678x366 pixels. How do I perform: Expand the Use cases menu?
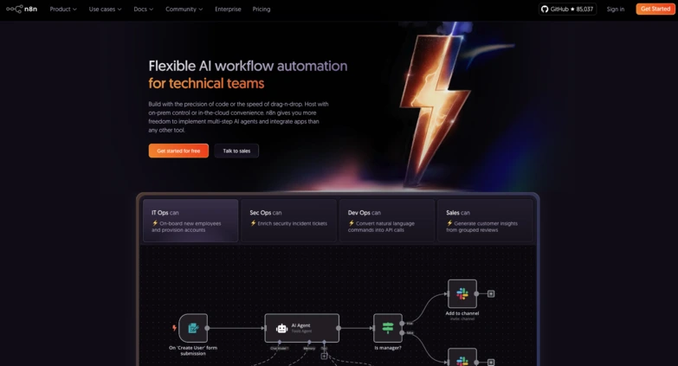(105, 9)
